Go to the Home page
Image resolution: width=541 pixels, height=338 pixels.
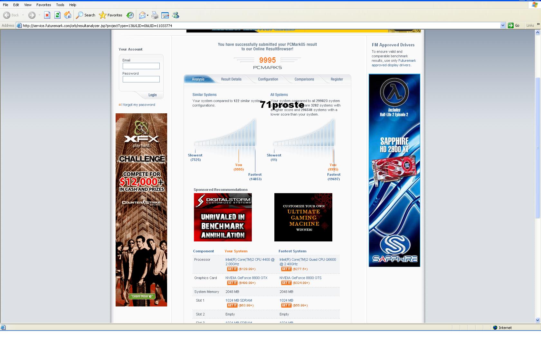[68, 15]
